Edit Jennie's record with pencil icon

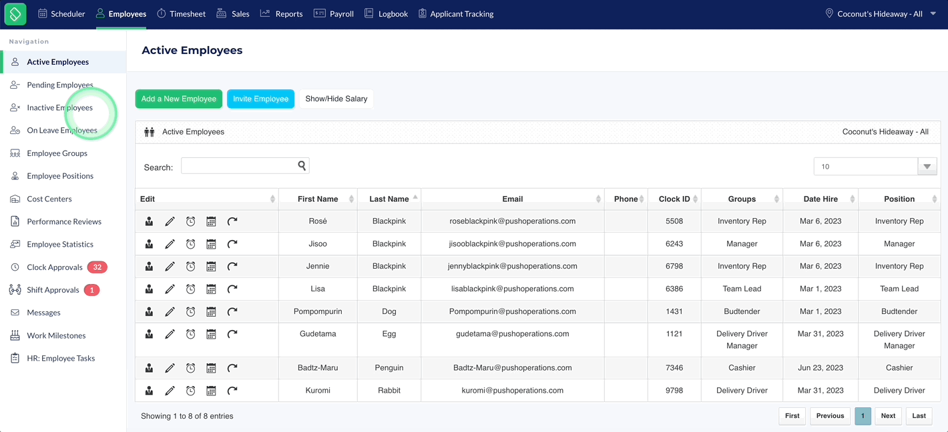tap(170, 267)
